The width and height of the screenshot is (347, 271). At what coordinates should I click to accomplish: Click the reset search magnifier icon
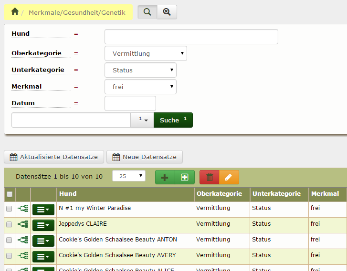(167, 12)
